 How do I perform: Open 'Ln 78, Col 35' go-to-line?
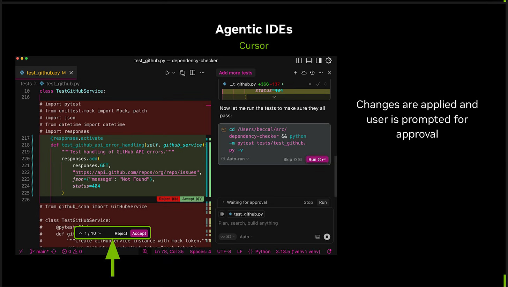(x=169, y=251)
